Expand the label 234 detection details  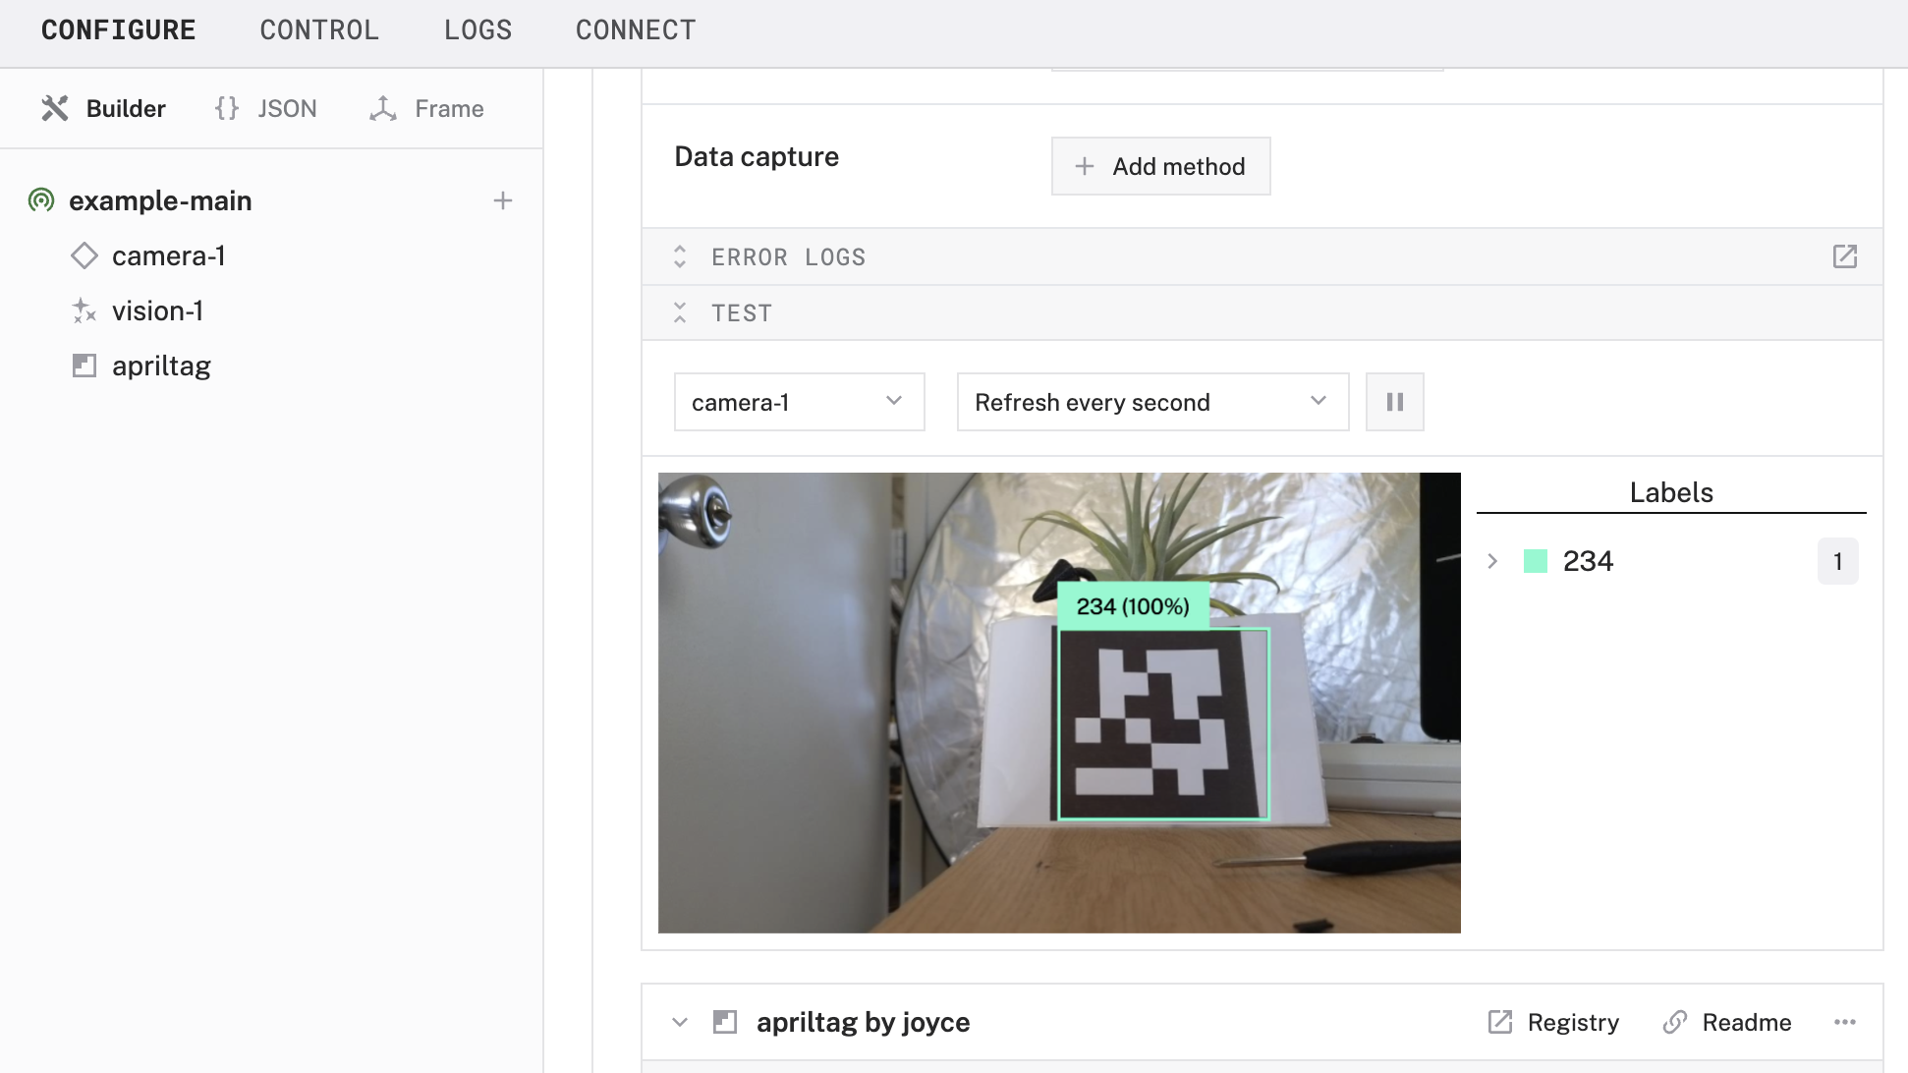click(1491, 561)
